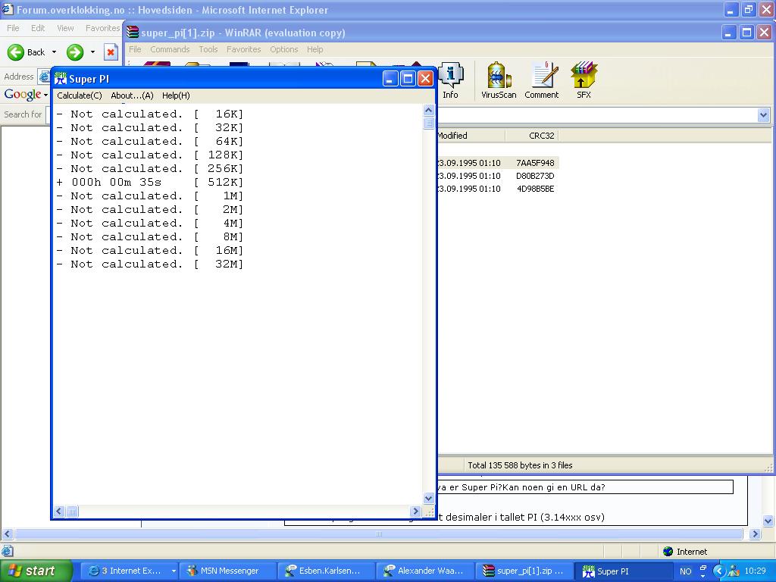The width and height of the screenshot is (776, 582).
Task: Open WinRAR Help menu
Action: (x=314, y=49)
